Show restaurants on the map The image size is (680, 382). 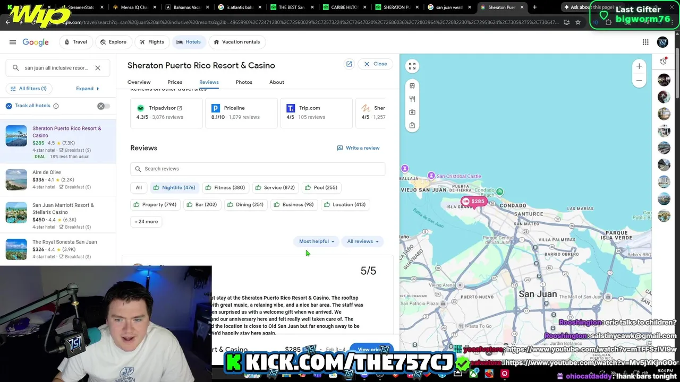tap(412, 99)
